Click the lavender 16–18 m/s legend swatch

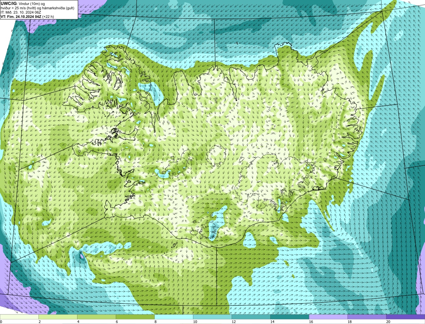328,317
